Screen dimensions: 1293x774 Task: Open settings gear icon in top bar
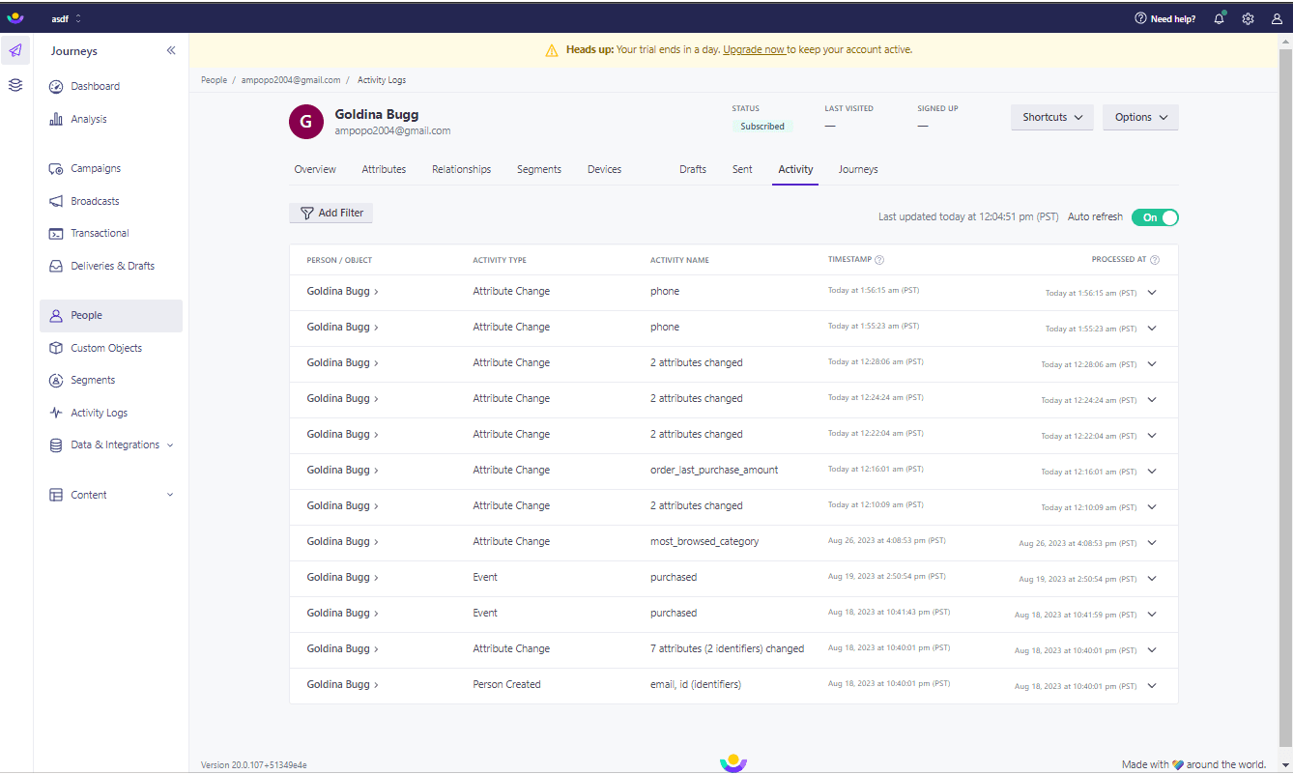pyautogui.click(x=1249, y=18)
